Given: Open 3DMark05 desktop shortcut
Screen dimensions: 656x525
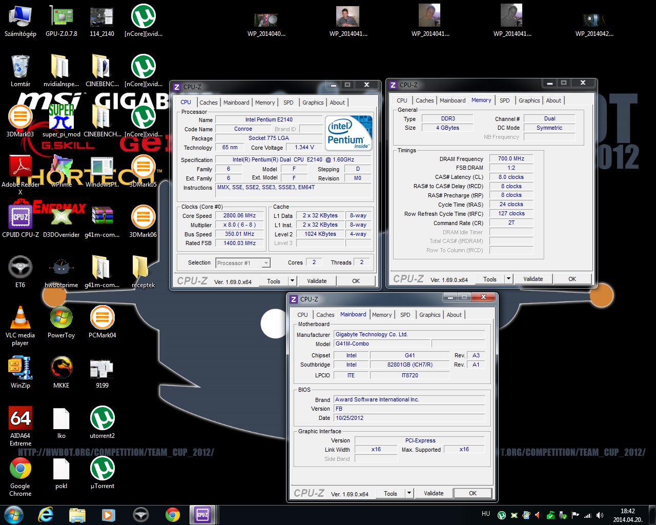Looking at the screenshot, I should (143, 172).
